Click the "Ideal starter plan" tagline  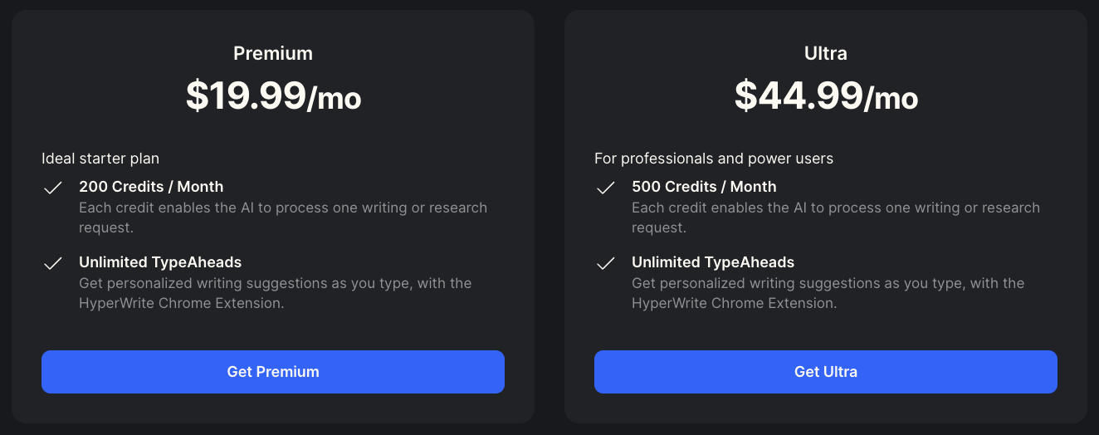click(x=100, y=158)
